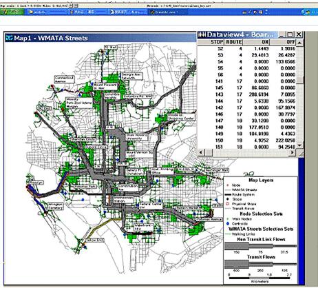Click the Federal Center map label
The width and height of the screenshot is (318, 288).
(x=150, y=205)
